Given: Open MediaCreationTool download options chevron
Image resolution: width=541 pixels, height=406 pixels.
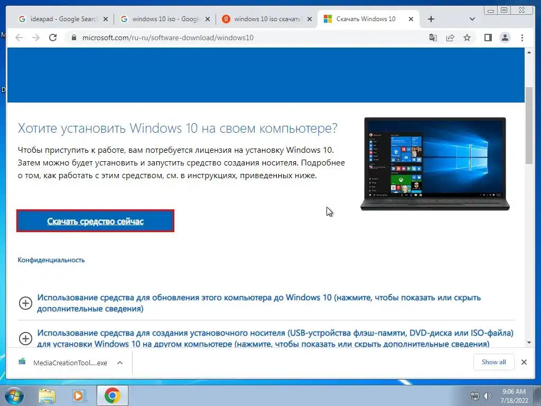Looking at the screenshot, I should 120,363.
